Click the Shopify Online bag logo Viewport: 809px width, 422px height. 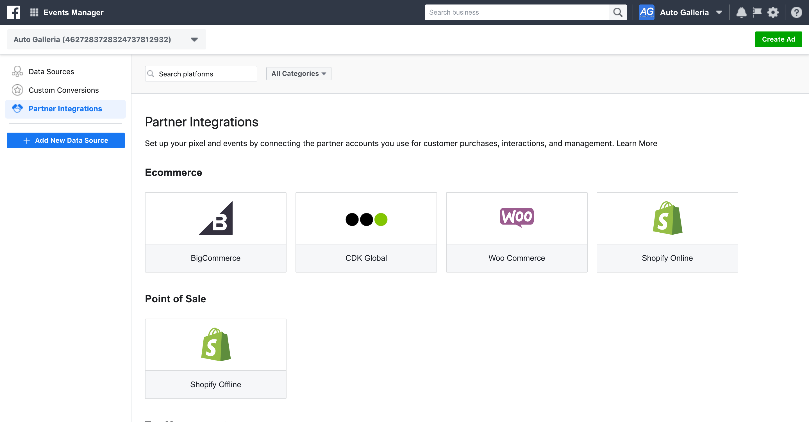pyautogui.click(x=667, y=218)
